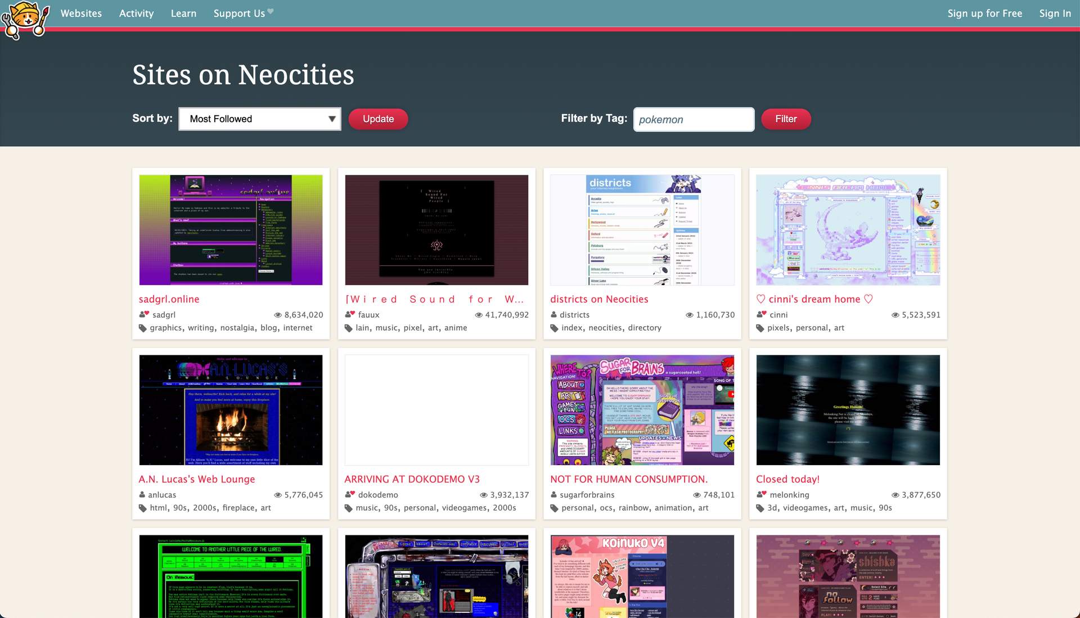
Task: Click the tag icon on anlucas card
Action: tap(143, 508)
